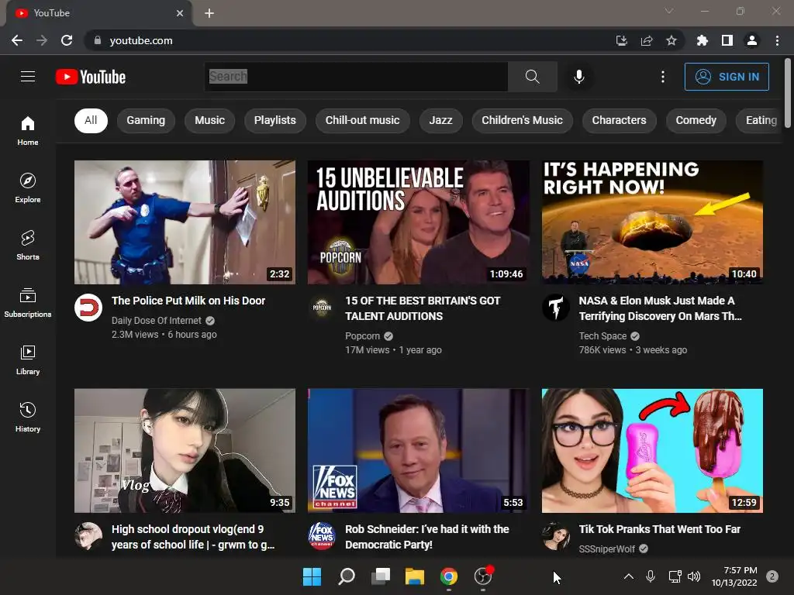Reload the page

click(67, 40)
